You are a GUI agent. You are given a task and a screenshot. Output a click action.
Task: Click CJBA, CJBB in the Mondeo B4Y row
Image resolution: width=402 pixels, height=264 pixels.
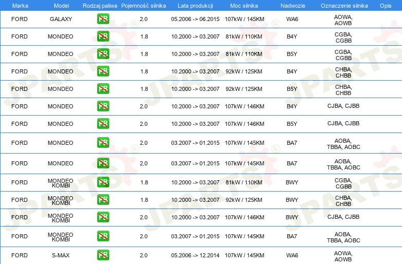tap(343, 106)
